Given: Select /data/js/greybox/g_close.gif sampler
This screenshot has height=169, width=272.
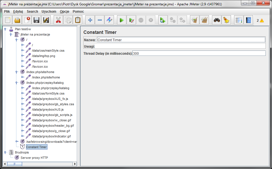Looking at the screenshot, I should pyautogui.click(x=51, y=131).
